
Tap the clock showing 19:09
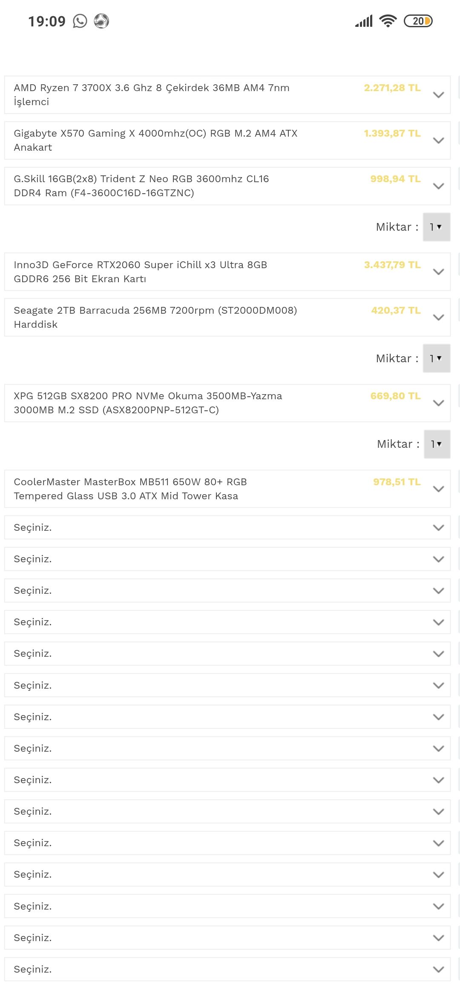pyautogui.click(x=47, y=21)
